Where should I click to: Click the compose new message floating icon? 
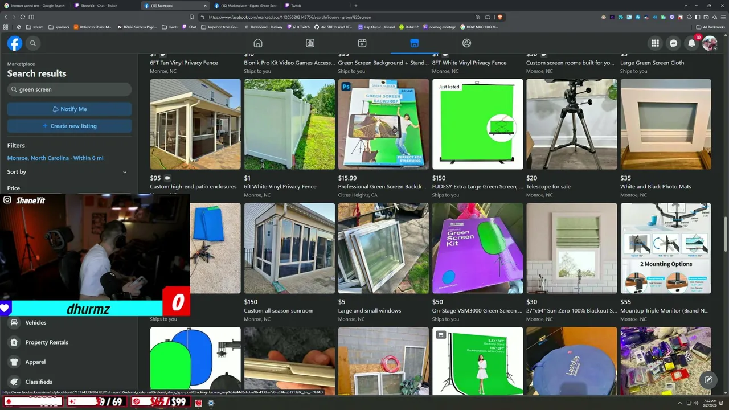pos(708,380)
